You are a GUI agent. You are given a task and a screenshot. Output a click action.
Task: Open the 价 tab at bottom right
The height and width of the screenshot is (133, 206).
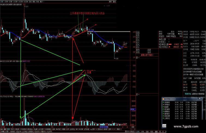point(163,132)
